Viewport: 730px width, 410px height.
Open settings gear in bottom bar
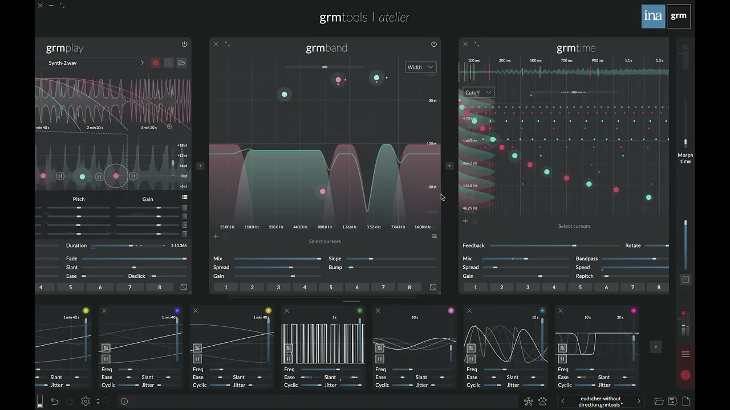[x=86, y=401]
